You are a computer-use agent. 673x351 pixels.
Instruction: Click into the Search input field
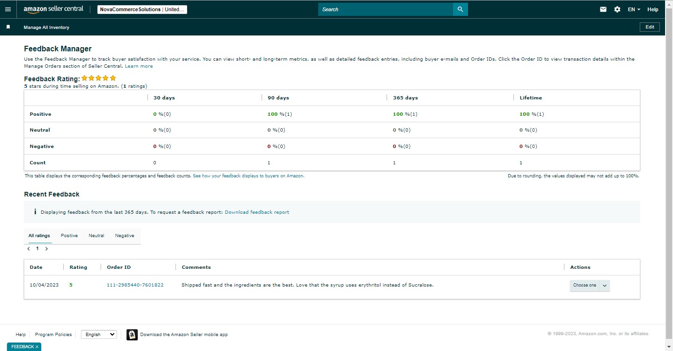386,9
